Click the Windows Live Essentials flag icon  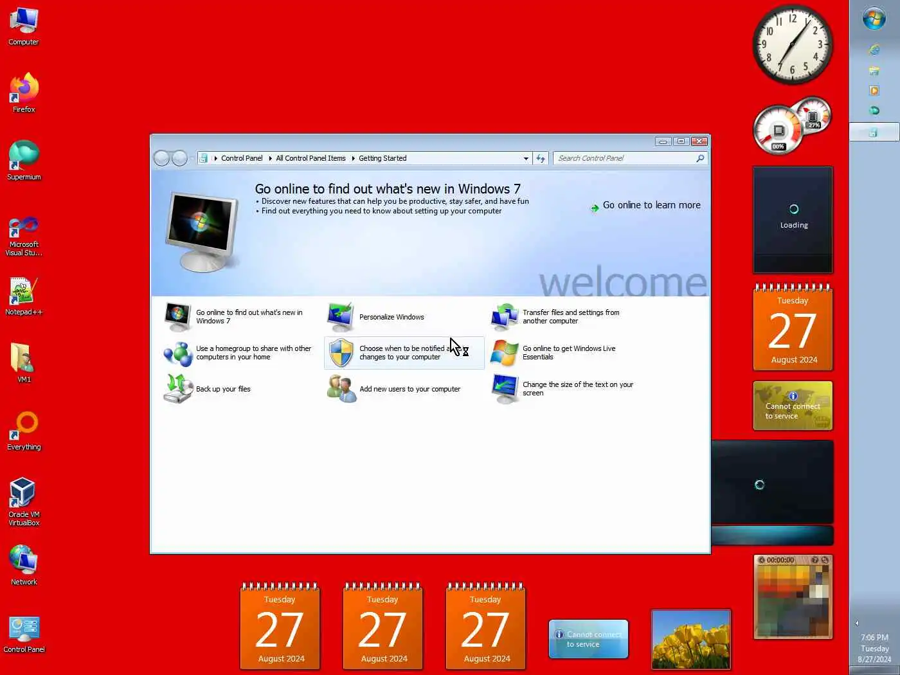click(504, 353)
